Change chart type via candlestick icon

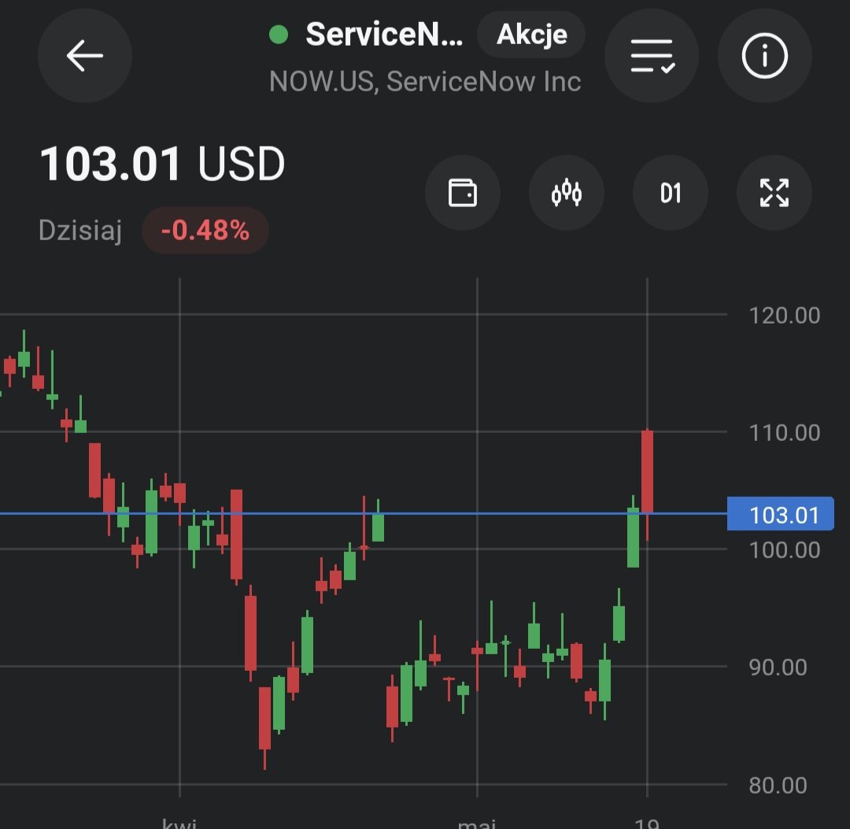(x=567, y=192)
